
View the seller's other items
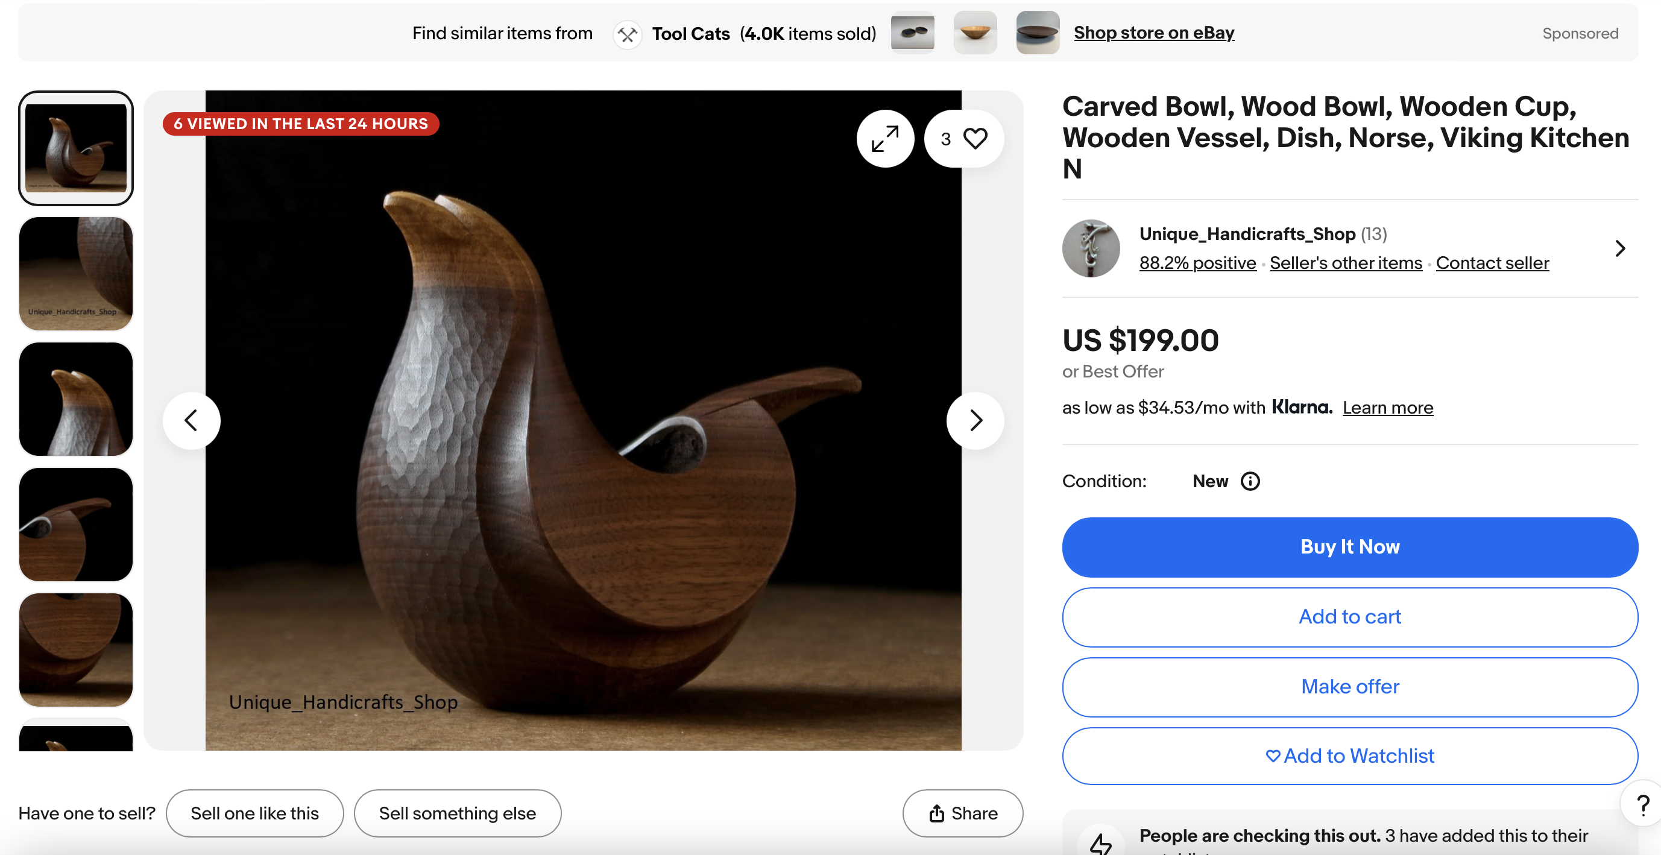click(x=1346, y=263)
